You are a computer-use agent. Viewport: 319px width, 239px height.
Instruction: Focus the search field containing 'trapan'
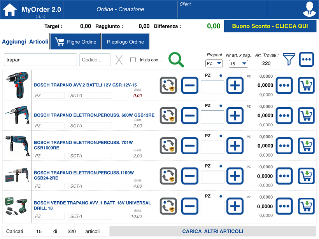tap(40, 60)
